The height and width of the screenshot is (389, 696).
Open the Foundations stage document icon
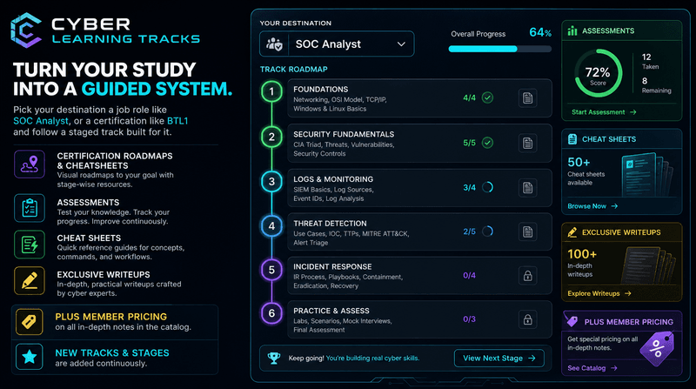coord(528,98)
